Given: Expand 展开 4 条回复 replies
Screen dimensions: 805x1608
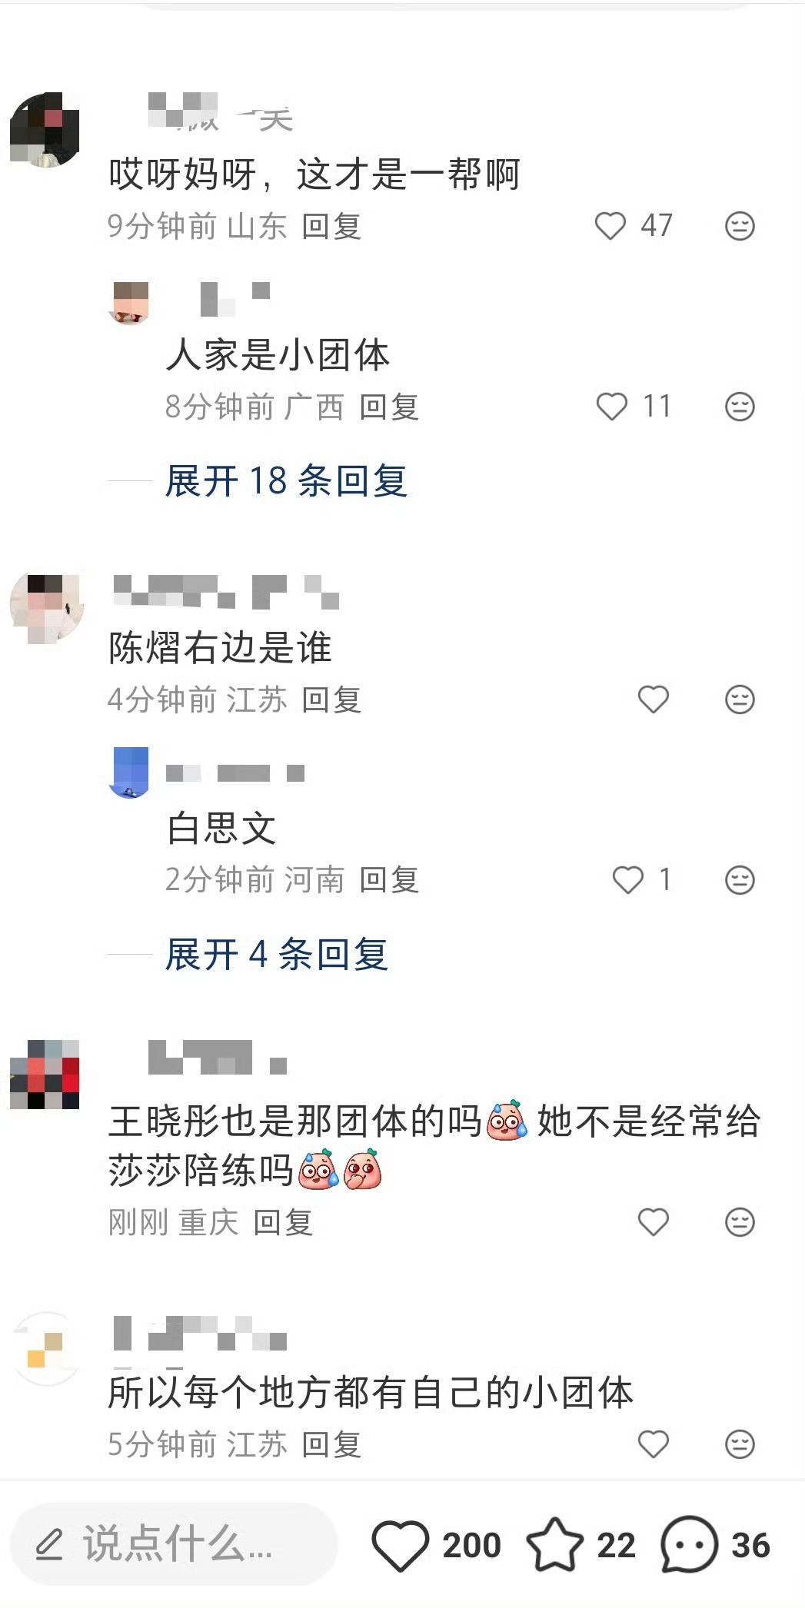Looking at the screenshot, I should point(277,955).
